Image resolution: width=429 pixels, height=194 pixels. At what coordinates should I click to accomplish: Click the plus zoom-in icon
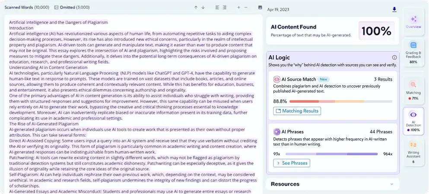pyautogui.click(x=238, y=8)
